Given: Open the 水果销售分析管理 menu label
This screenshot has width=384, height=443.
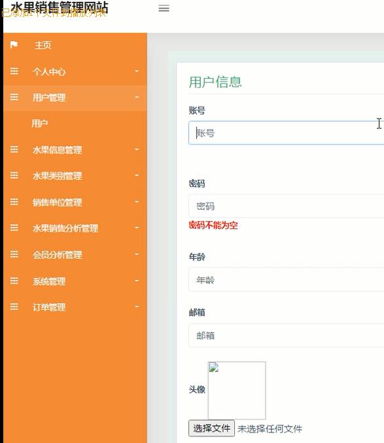Looking at the screenshot, I should tap(65, 228).
